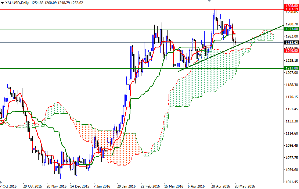299x189 pixels.
Task: Select the 1273.00 green level label
Action: point(291,29)
